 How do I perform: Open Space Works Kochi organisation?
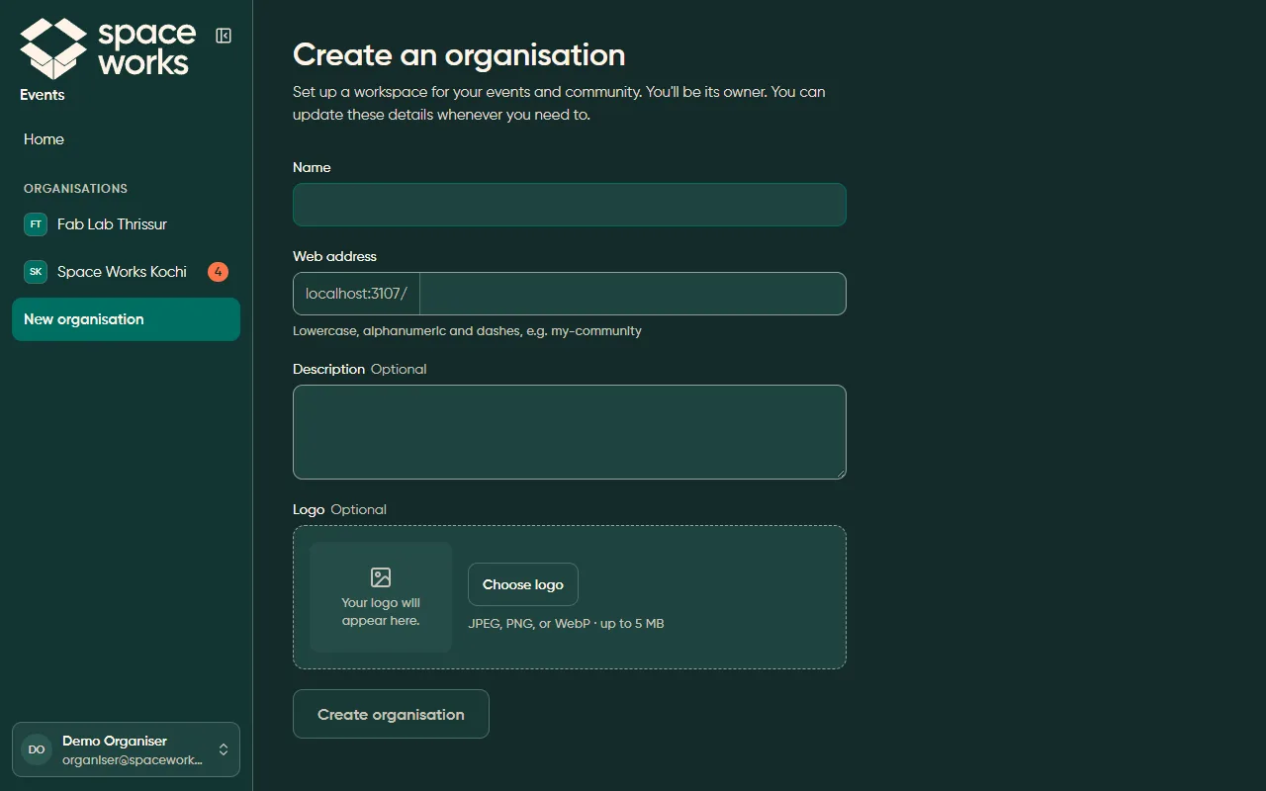coord(126,272)
